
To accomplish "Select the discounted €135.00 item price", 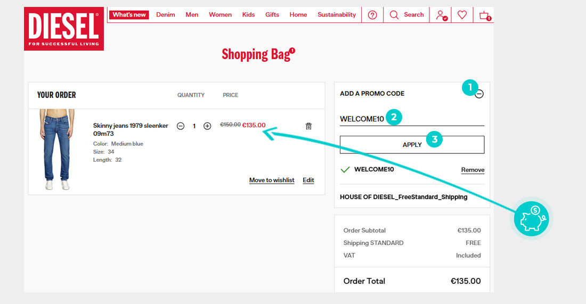I will click(254, 125).
